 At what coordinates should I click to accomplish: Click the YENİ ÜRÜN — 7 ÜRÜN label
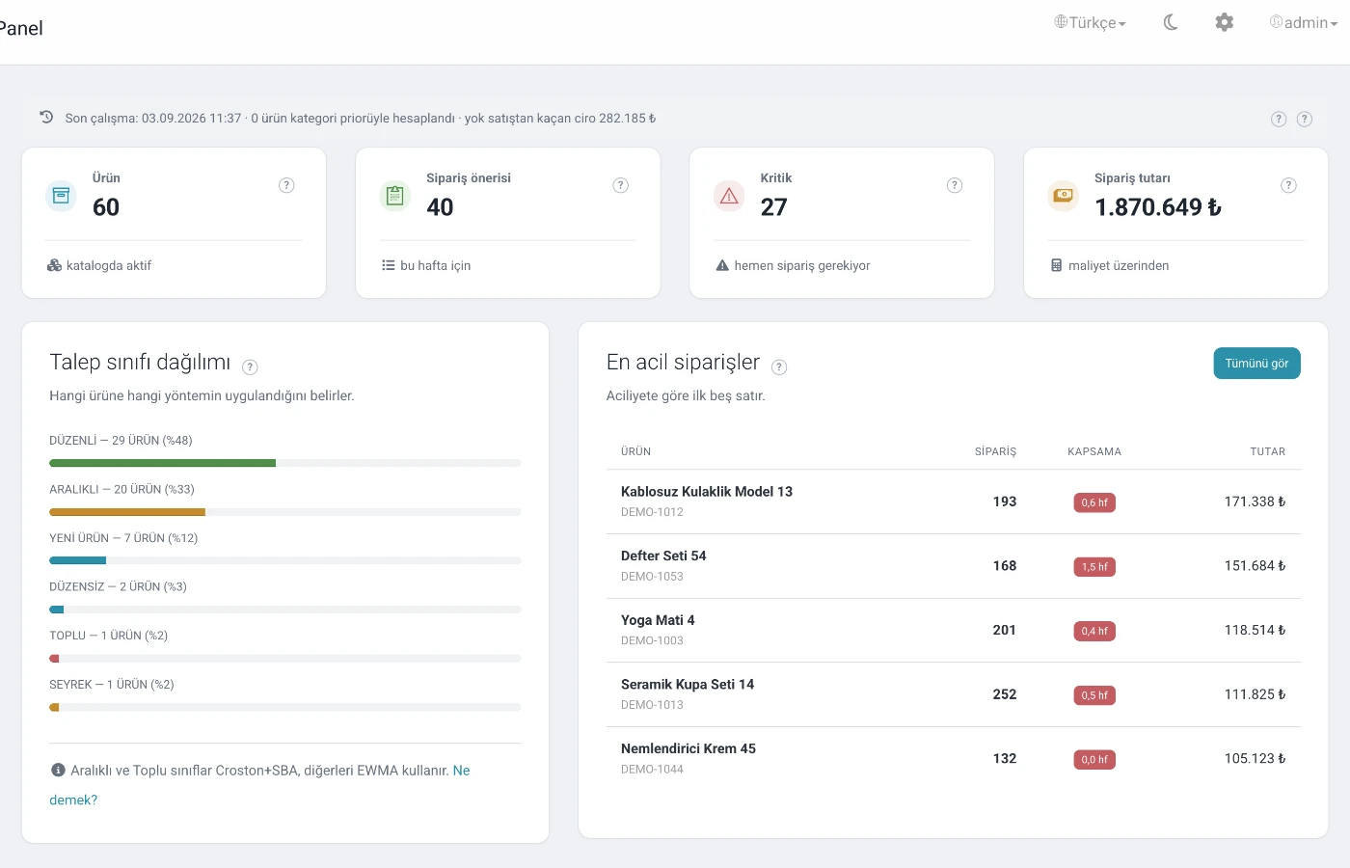pos(123,538)
